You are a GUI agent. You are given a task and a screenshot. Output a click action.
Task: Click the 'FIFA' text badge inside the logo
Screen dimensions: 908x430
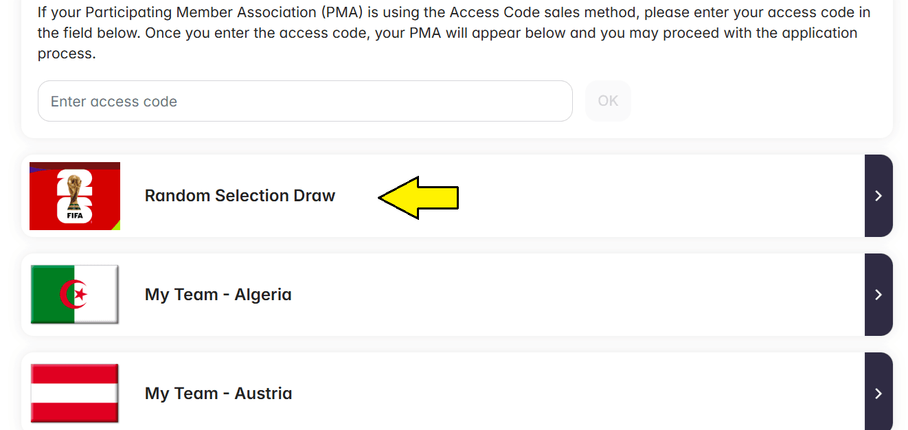(75, 216)
